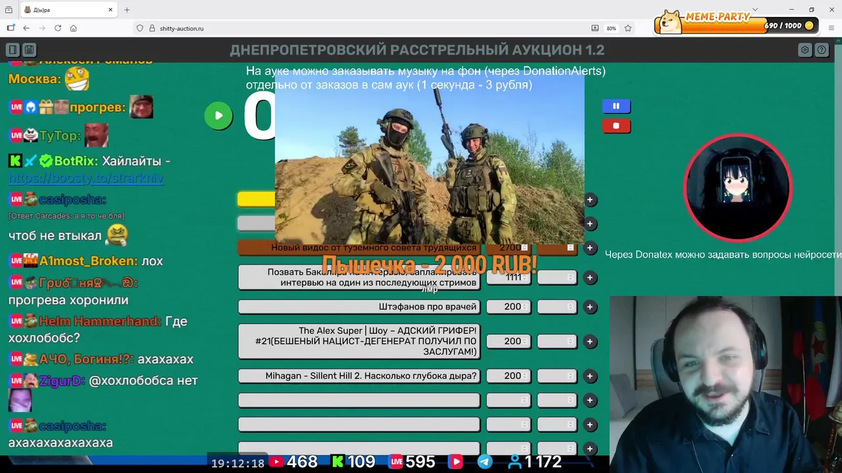Click the Meme Party 690 / 1000 progress bar
842x473 pixels.
pyautogui.click(x=737, y=26)
